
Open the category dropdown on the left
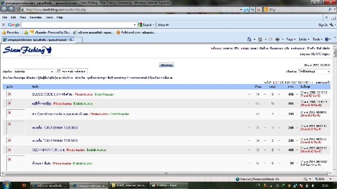pyautogui.click(x=34, y=71)
